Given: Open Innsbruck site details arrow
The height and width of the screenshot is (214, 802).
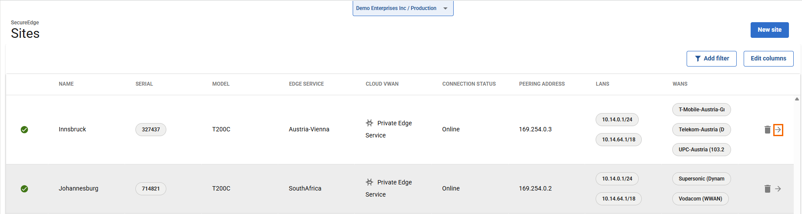Looking at the screenshot, I should 778,130.
